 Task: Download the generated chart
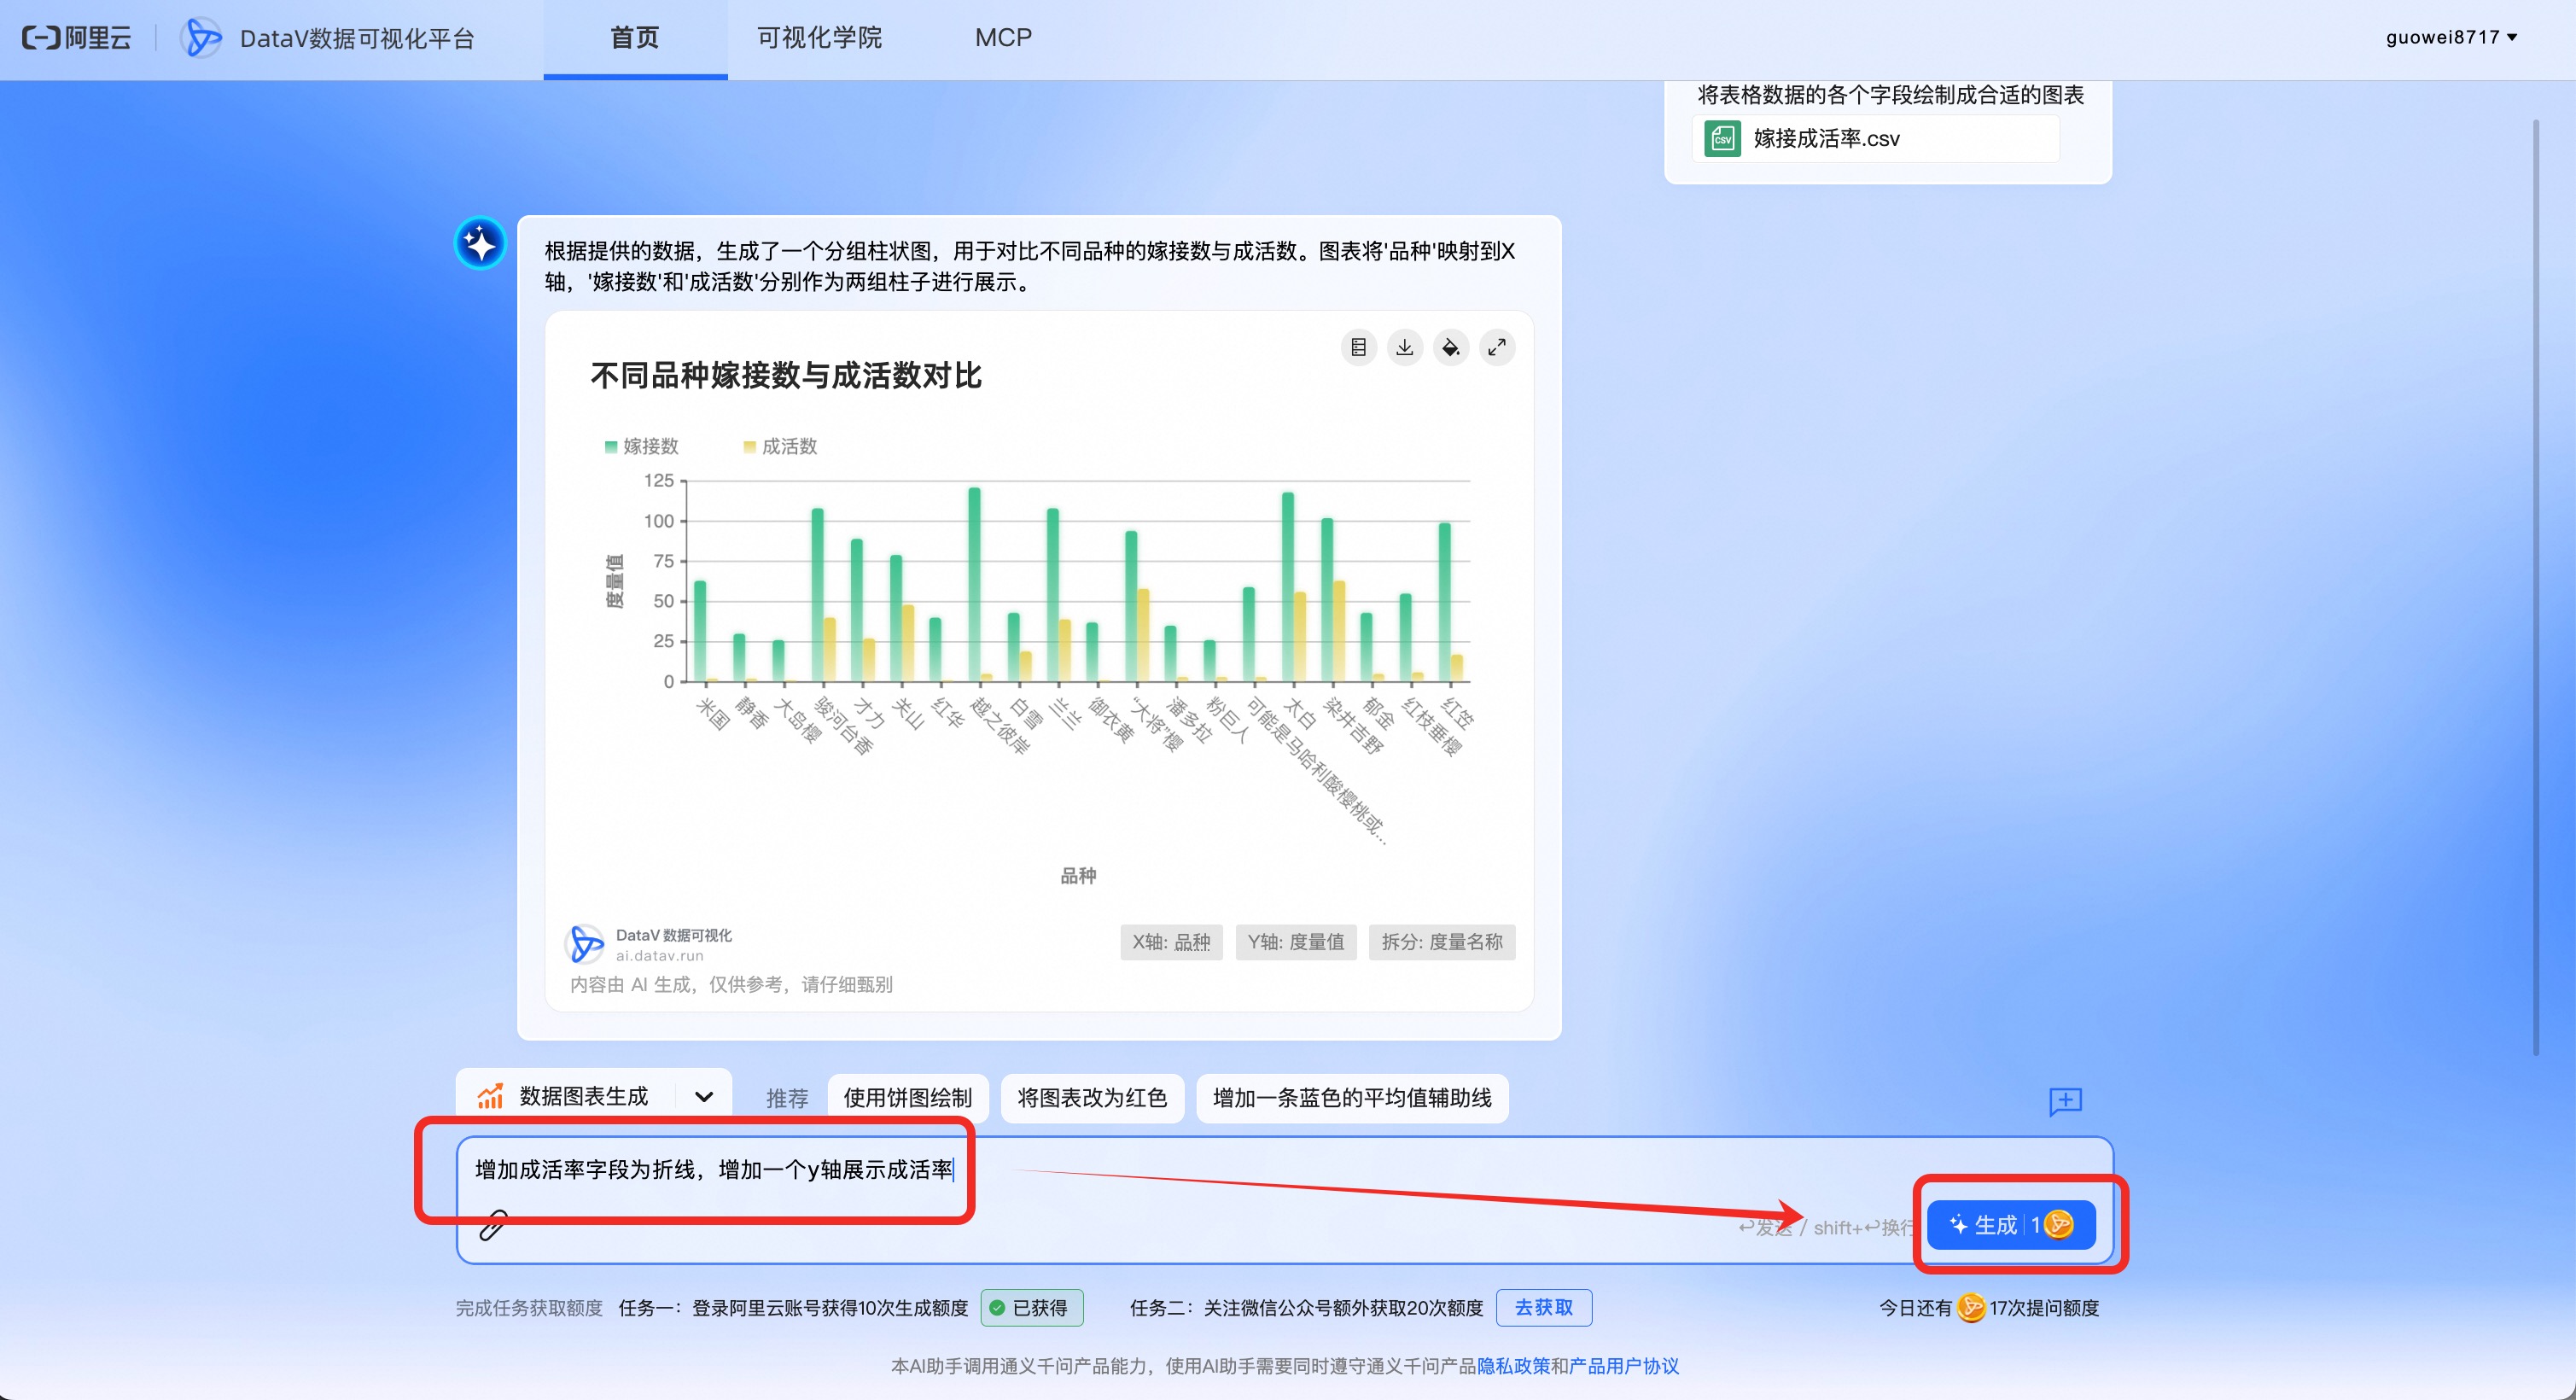point(1404,347)
